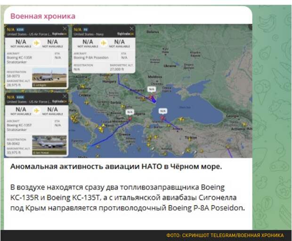Click the Hungary label on the map
The image size is (292, 241).
(x=109, y=81)
